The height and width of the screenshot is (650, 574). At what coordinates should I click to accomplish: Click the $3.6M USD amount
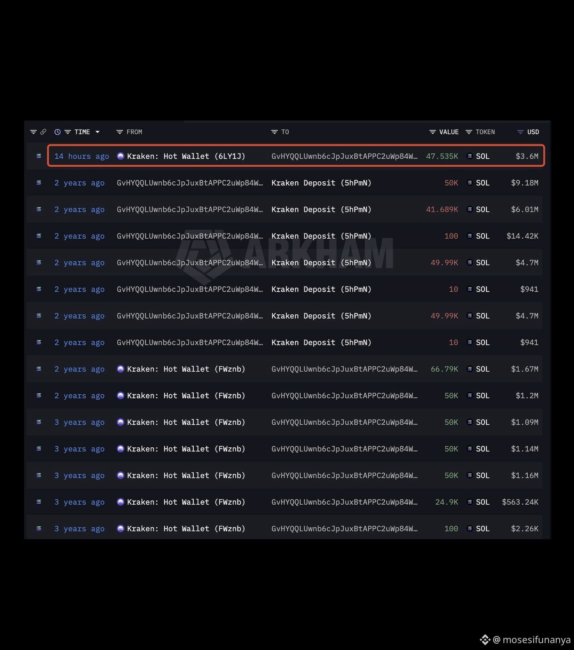(x=527, y=156)
